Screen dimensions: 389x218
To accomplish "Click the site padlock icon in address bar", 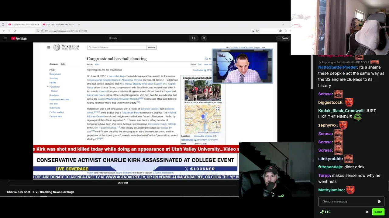I will [42, 31].
